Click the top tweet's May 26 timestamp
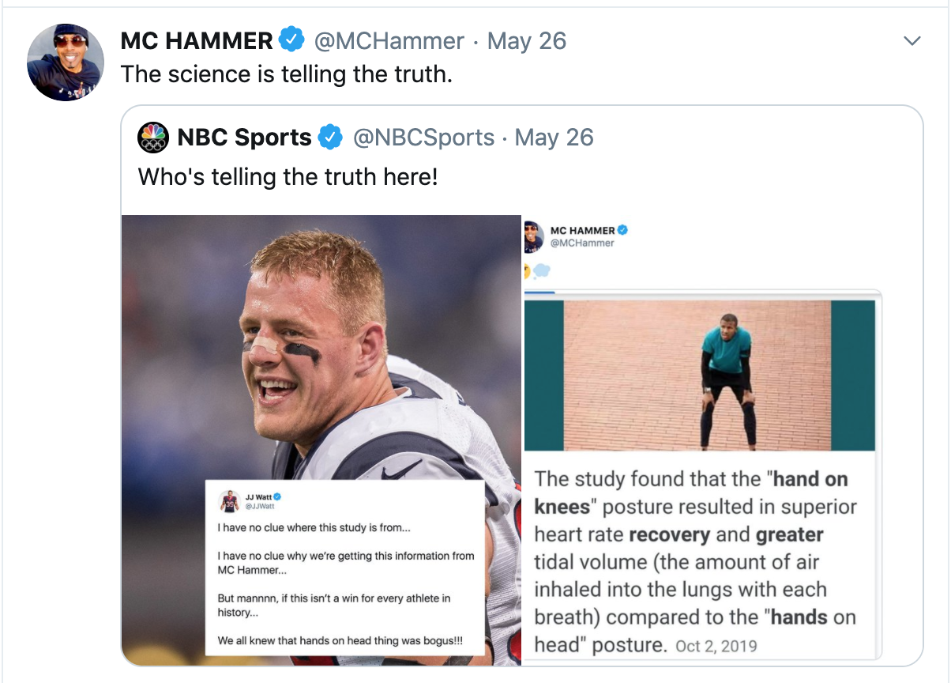Screen dimensions: 951x683 coord(527,40)
